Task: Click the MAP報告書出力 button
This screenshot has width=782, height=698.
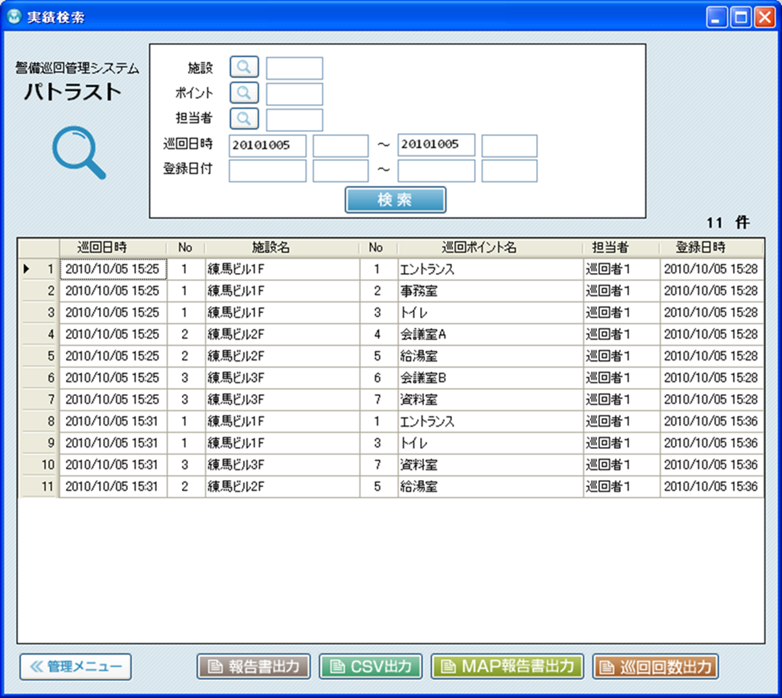Action: point(508,666)
